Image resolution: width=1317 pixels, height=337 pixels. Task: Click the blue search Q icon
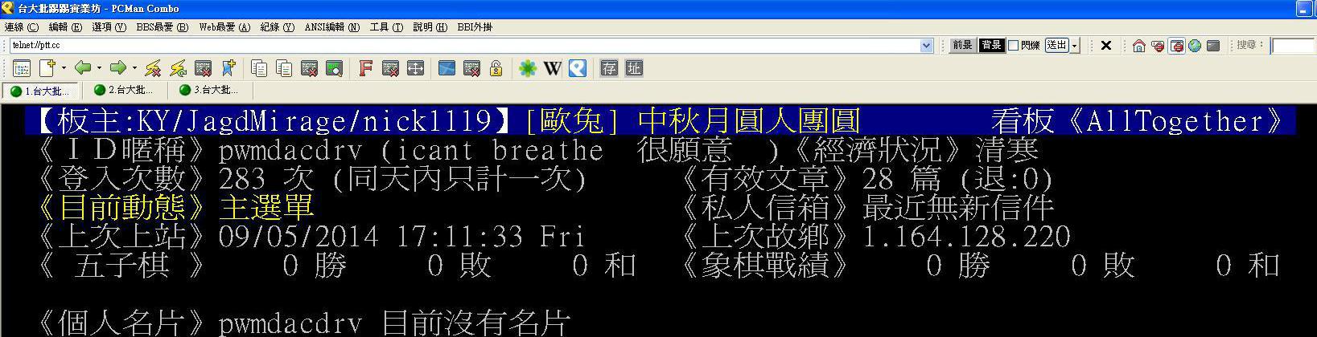point(577,68)
